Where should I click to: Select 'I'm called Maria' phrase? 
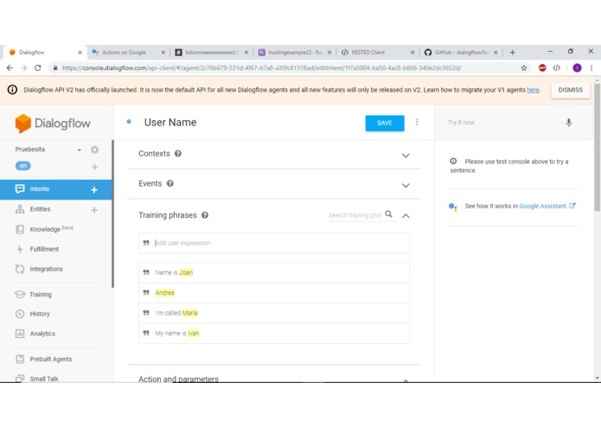(274, 313)
